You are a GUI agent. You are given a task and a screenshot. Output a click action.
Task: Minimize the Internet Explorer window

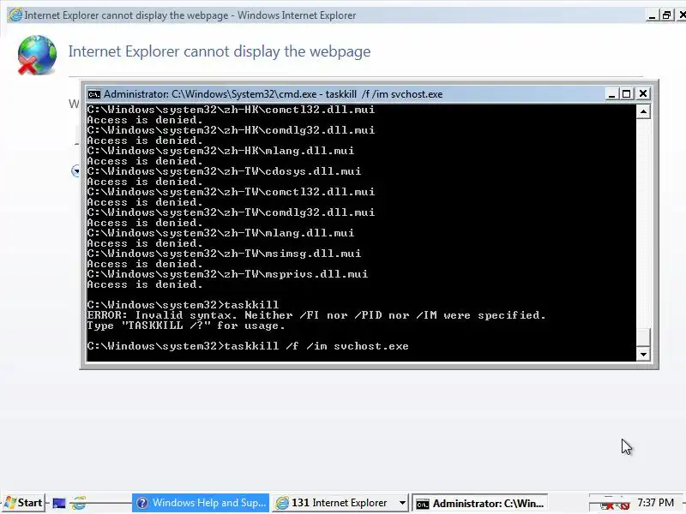coord(653,15)
